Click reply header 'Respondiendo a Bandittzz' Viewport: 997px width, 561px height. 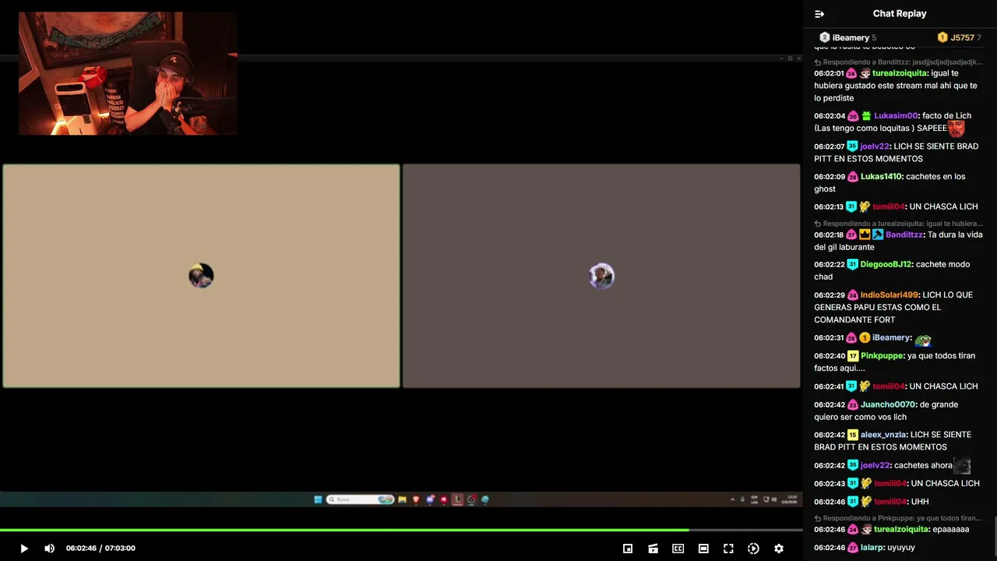[x=899, y=62]
